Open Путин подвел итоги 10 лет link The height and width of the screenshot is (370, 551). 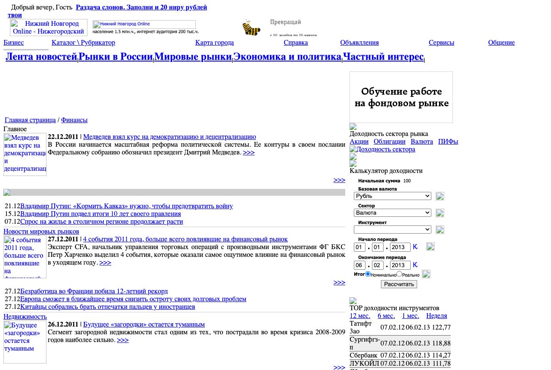tap(101, 214)
